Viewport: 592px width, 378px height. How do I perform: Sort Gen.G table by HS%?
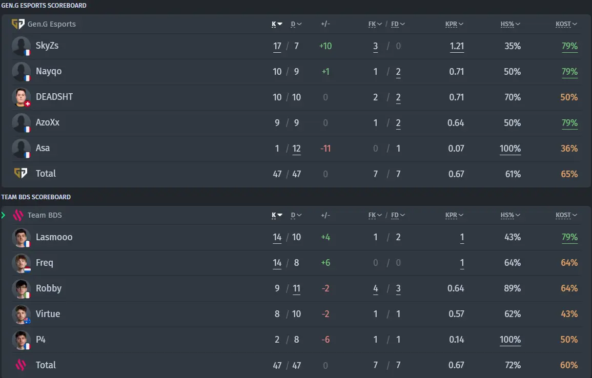(510, 24)
